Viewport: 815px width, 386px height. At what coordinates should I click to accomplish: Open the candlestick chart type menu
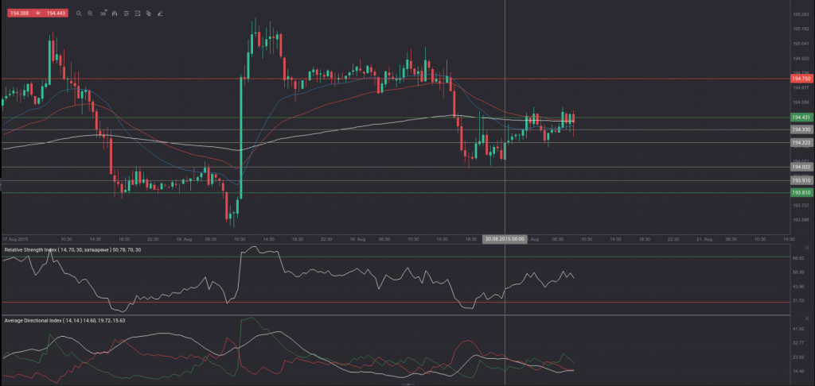coord(115,14)
